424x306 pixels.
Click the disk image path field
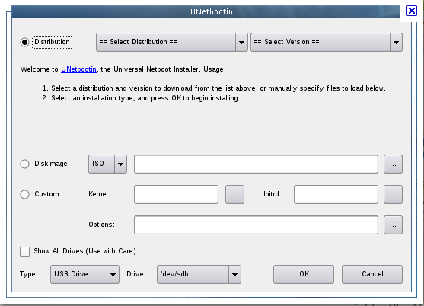pos(256,164)
